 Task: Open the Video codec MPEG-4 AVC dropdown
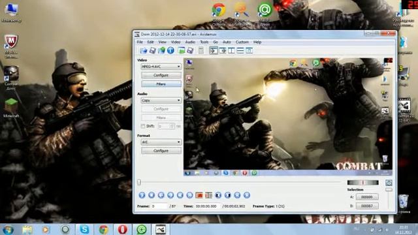pos(161,67)
